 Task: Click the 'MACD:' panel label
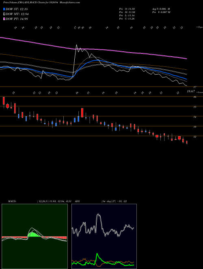12,201
